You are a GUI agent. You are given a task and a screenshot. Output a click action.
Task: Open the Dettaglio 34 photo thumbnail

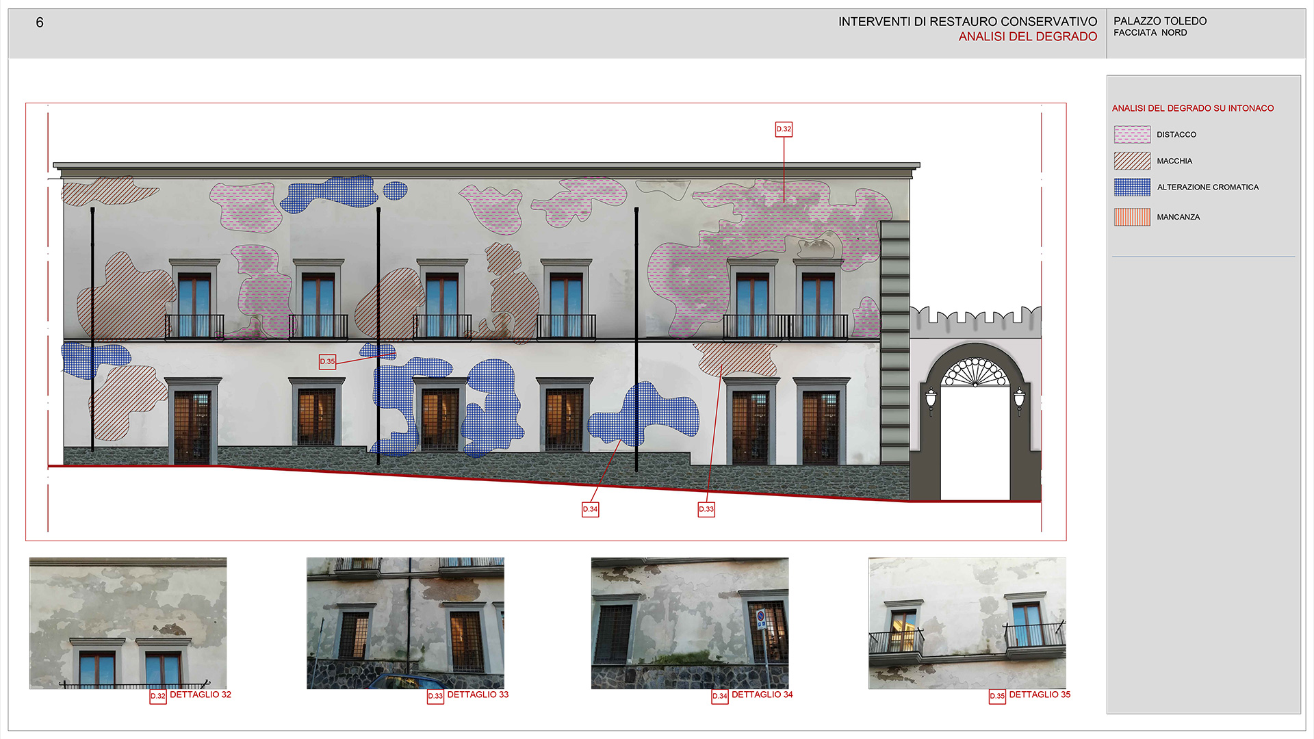click(690, 623)
